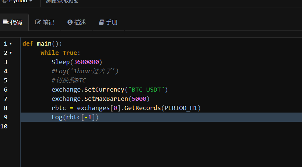Click the Log(rbtc[-1]) line
302x167 pixels.
click(75, 117)
